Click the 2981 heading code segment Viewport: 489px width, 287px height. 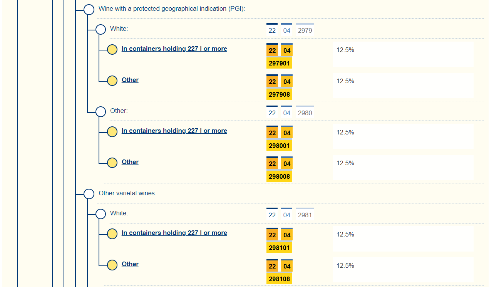coord(305,215)
